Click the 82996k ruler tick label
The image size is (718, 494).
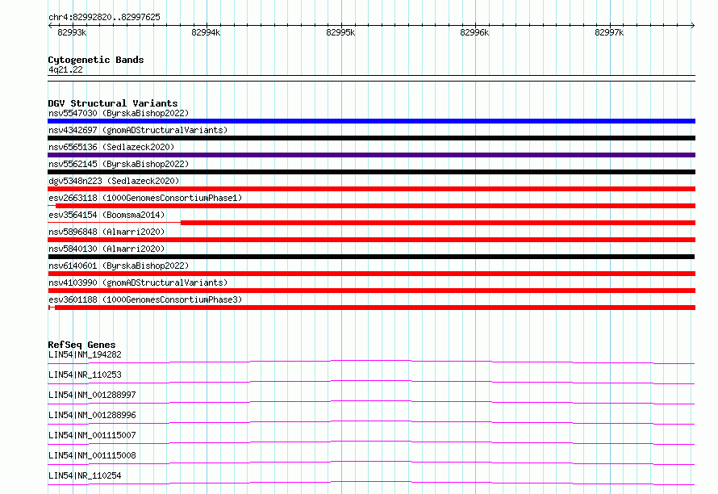click(x=474, y=32)
